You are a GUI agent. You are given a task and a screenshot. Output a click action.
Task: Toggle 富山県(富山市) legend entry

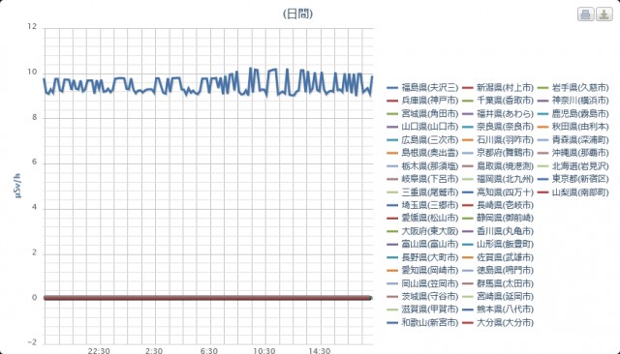[422, 245]
